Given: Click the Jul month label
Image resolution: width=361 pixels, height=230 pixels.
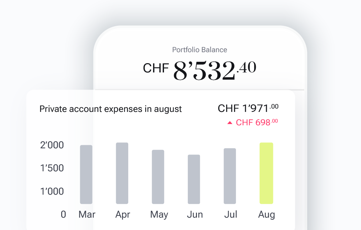Looking at the screenshot, I should pyautogui.click(x=231, y=214).
